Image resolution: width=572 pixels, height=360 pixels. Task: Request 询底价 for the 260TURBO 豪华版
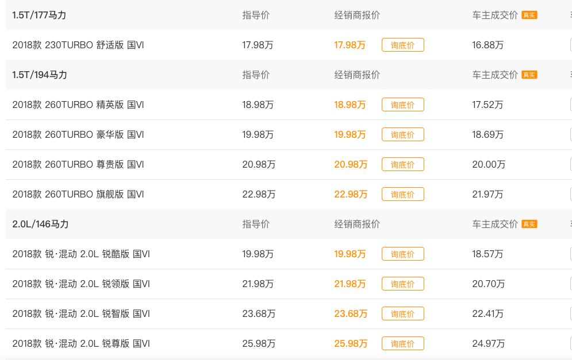(402, 135)
